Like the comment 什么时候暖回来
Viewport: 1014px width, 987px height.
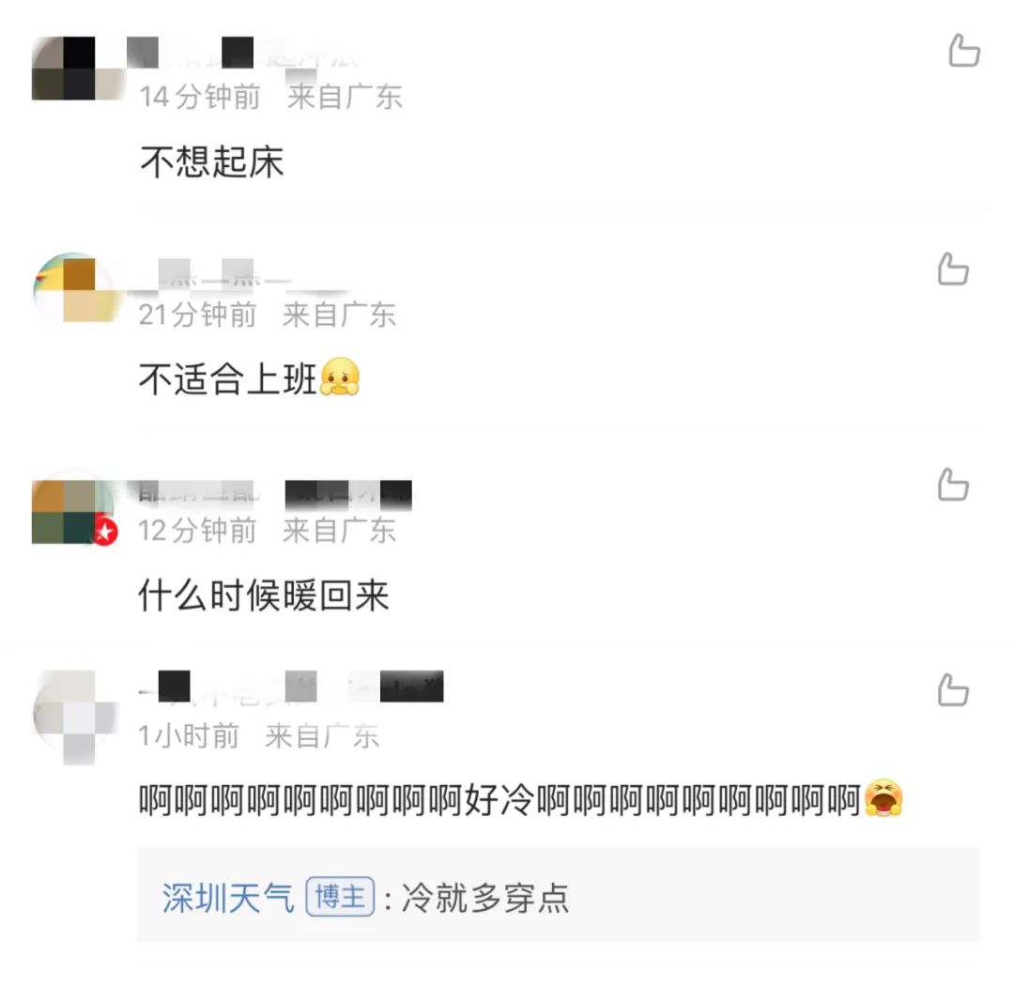(x=953, y=485)
